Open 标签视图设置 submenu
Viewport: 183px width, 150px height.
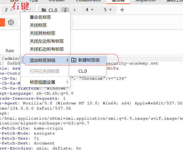point(45,82)
